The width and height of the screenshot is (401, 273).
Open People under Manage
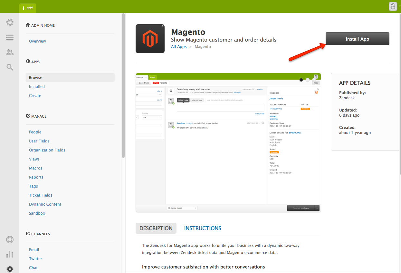(x=35, y=132)
